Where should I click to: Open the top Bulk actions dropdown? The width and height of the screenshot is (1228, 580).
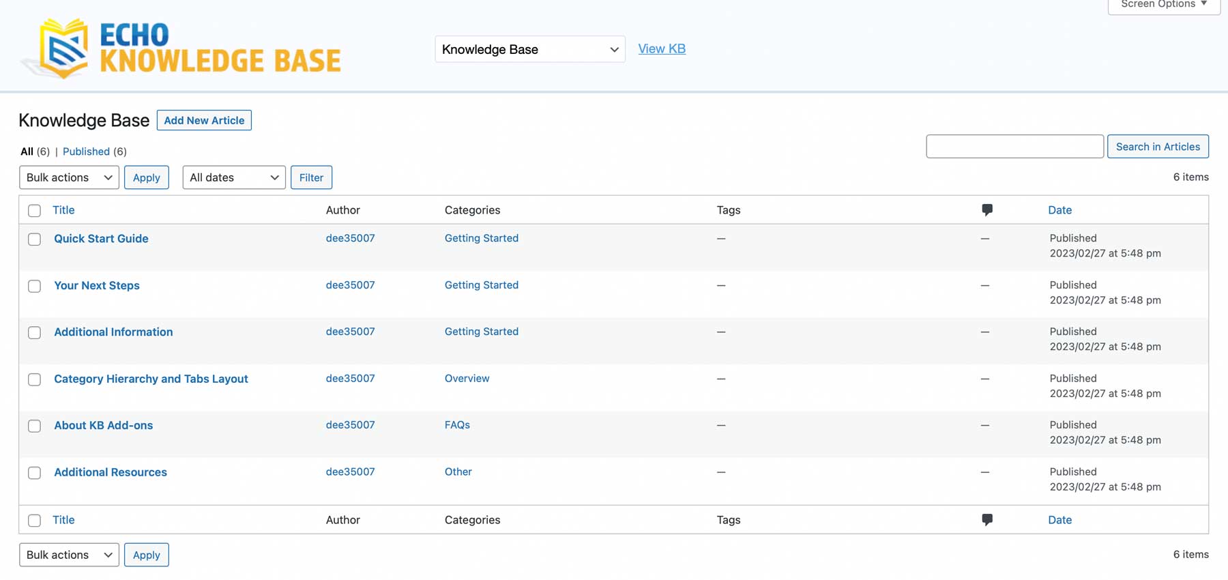click(69, 177)
